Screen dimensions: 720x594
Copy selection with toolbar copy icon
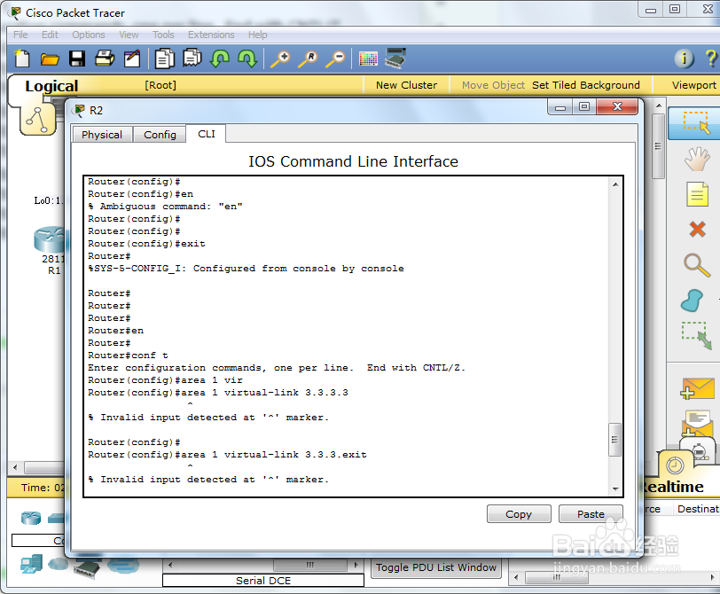164,59
